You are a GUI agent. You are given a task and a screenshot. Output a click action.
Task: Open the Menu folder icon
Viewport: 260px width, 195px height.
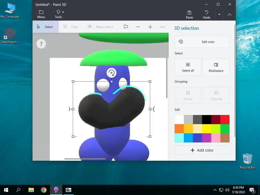[41, 14]
